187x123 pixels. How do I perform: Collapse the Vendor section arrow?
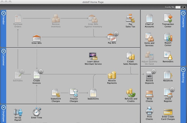coord(3,13)
